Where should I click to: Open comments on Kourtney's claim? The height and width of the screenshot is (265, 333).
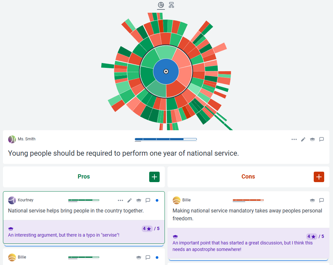pyautogui.click(x=148, y=200)
